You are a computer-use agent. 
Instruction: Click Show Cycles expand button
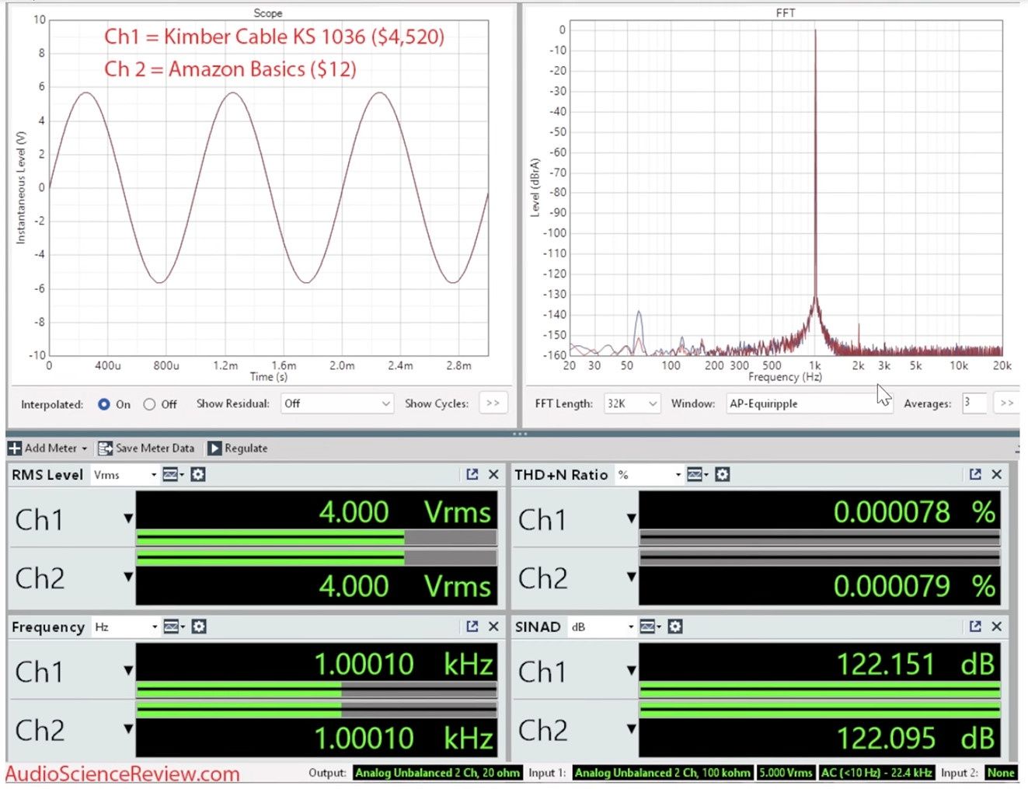(493, 403)
